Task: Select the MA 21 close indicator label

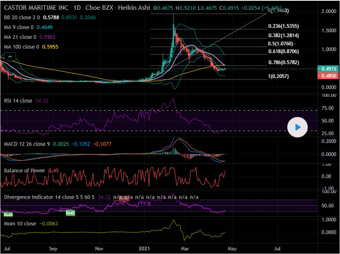Action: point(20,37)
